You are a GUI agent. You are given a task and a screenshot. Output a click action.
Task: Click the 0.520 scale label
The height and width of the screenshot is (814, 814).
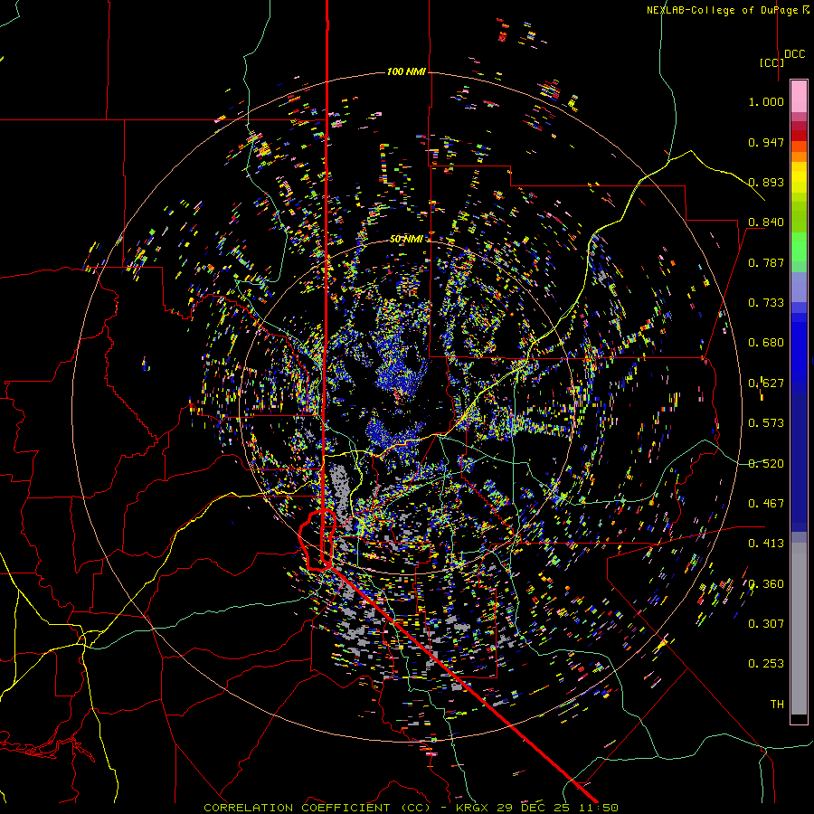pyautogui.click(x=766, y=464)
